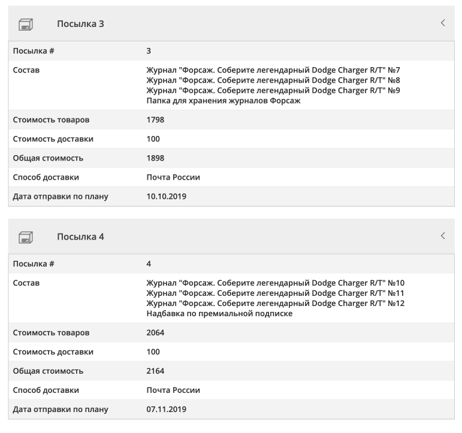Click the package icon beside Посылка 4
This screenshot has width=462, height=433.
point(26,237)
